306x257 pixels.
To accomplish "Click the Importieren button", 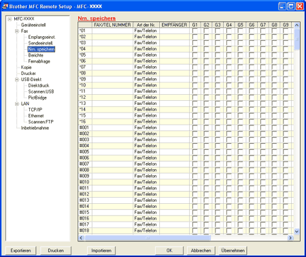I will point(101,250).
